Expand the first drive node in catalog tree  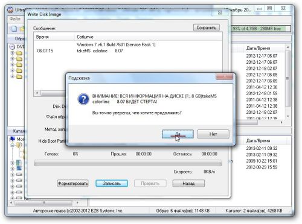pos(12,175)
